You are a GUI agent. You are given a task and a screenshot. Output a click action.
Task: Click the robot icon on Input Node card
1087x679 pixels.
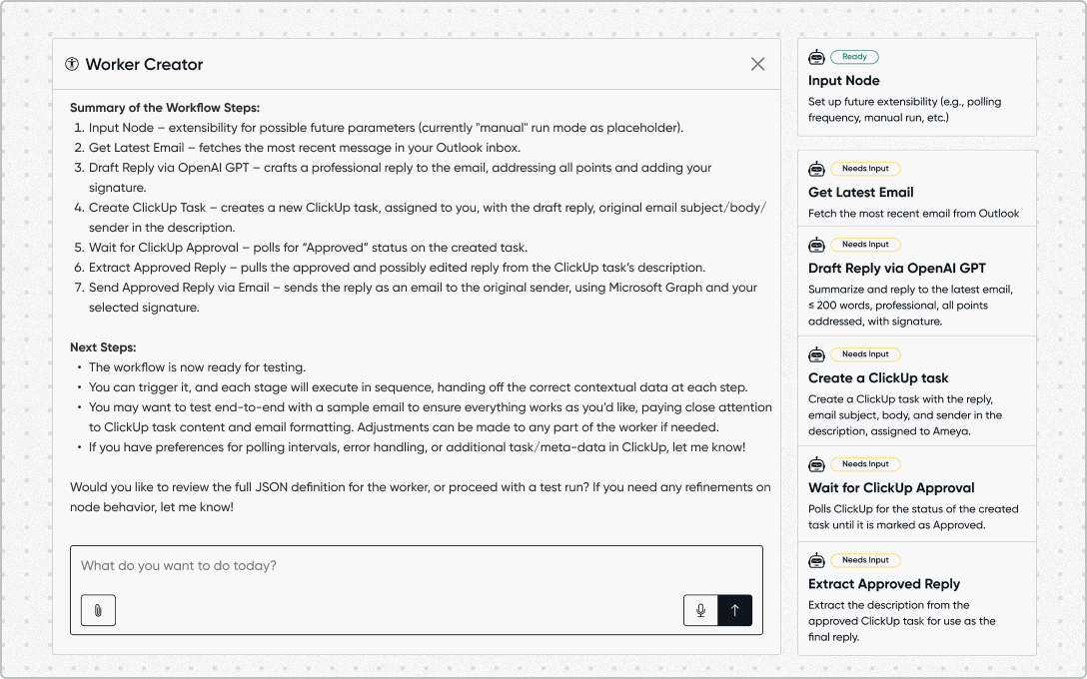pos(818,57)
